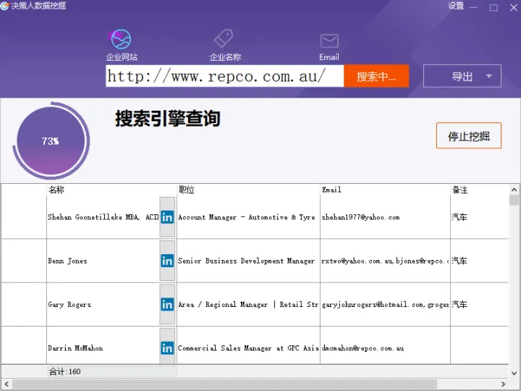Open LinkedIn icon for Gary Rogers
The image size is (521, 391).
[167, 304]
